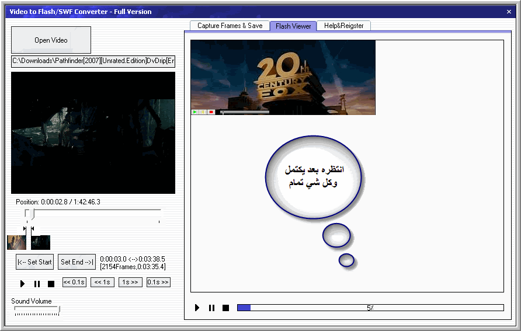521x331 pixels.
Task: Play the source video in left panel
Action: pos(23,284)
